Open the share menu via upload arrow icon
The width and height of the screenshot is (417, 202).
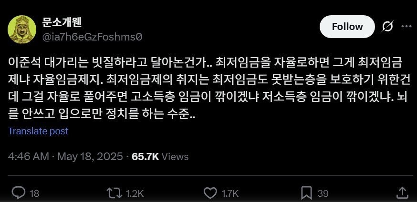point(402,192)
